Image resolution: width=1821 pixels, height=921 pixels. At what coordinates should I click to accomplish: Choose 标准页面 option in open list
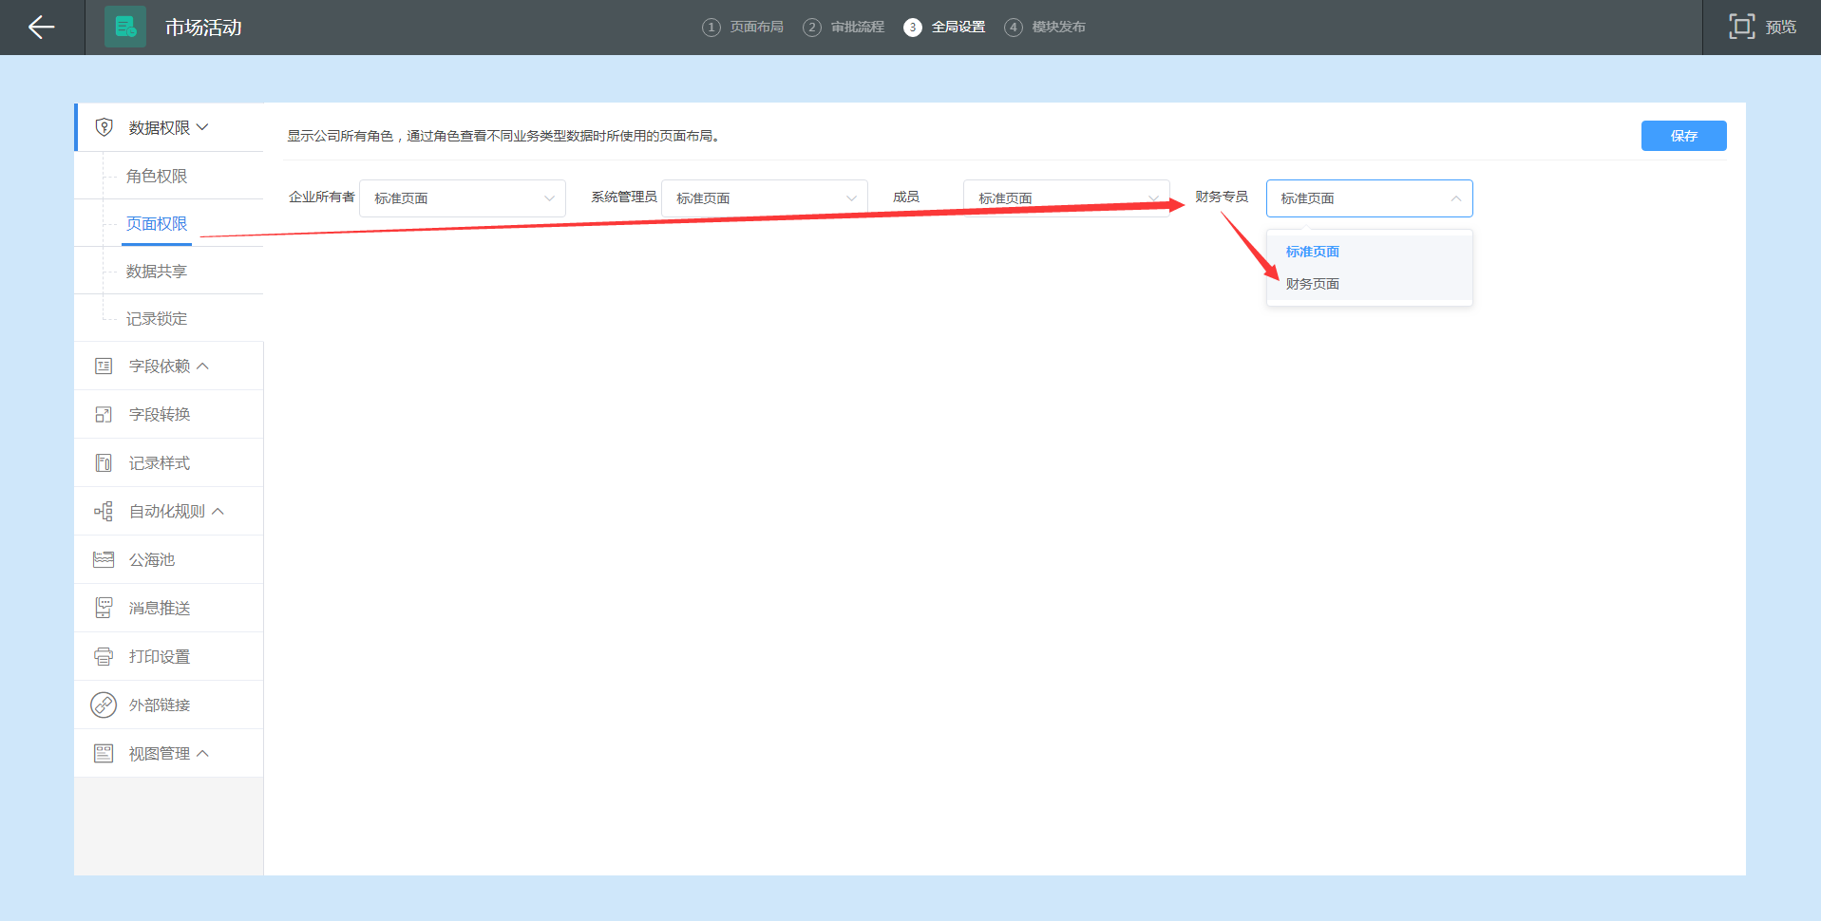(1313, 252)
